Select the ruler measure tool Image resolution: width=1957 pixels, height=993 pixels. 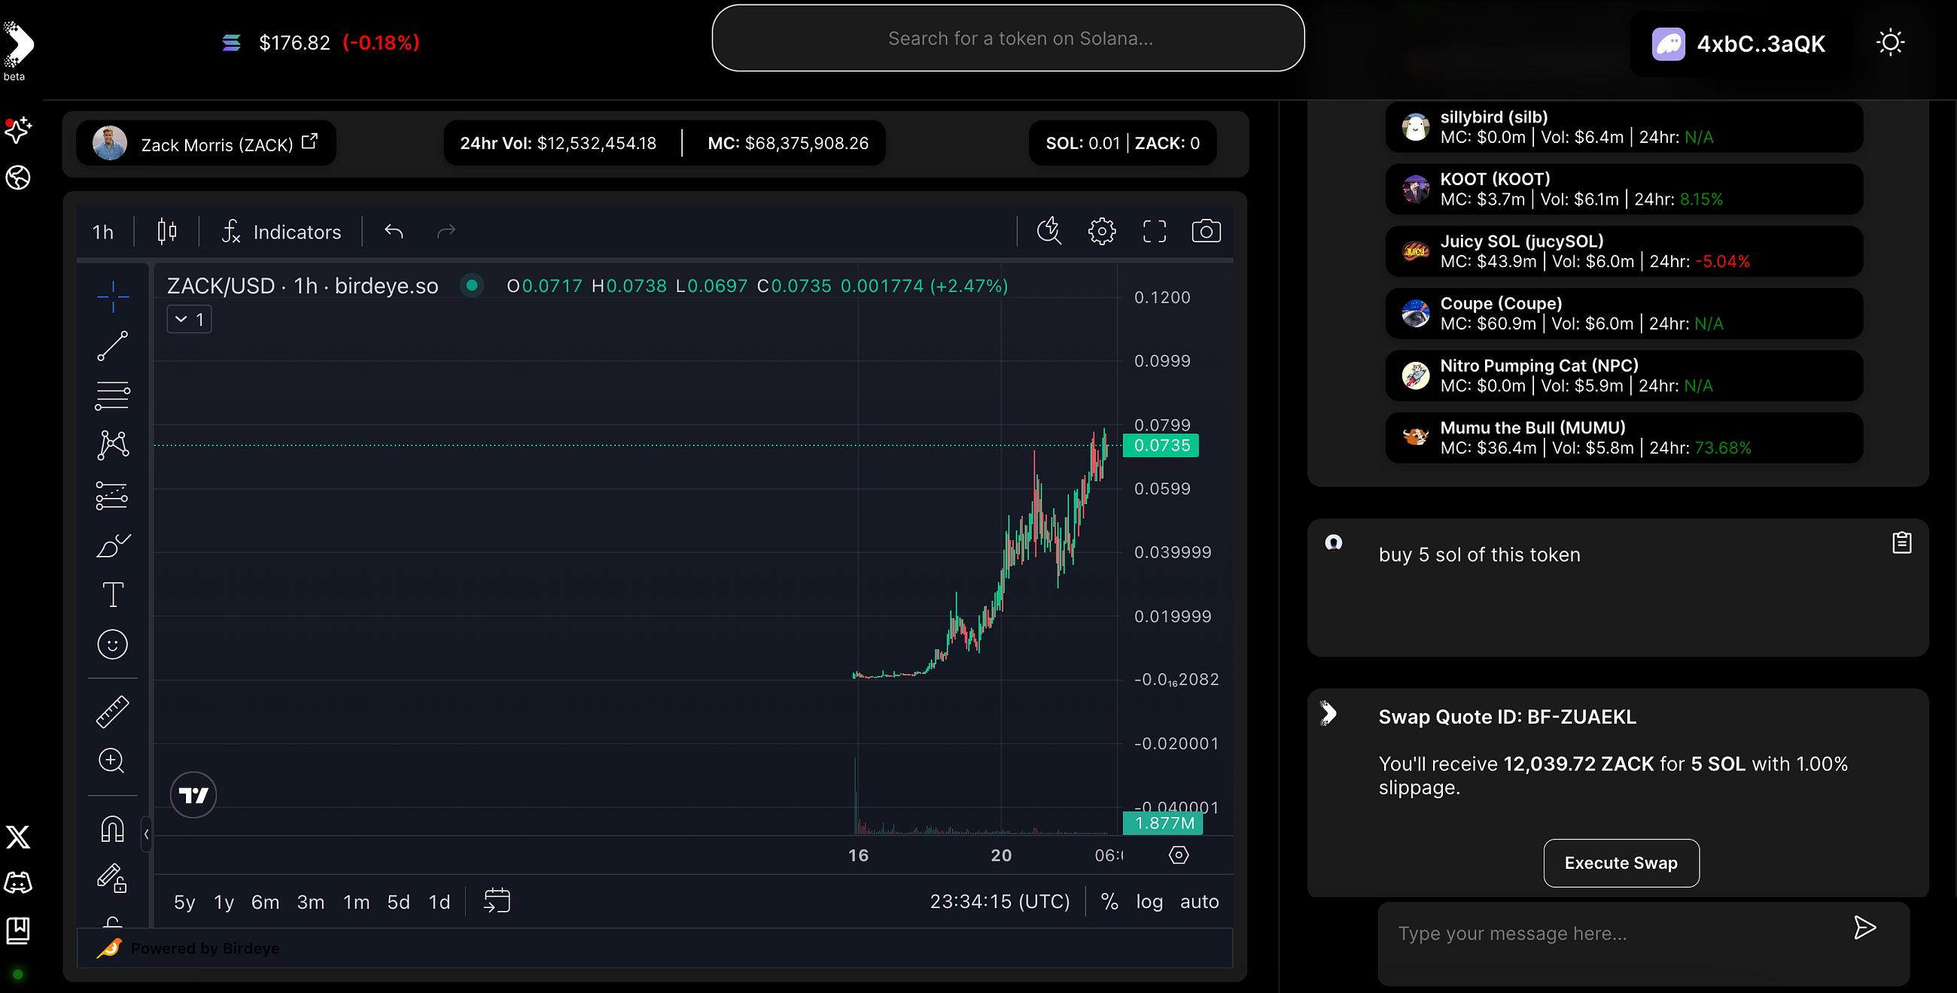click(112, 712)
